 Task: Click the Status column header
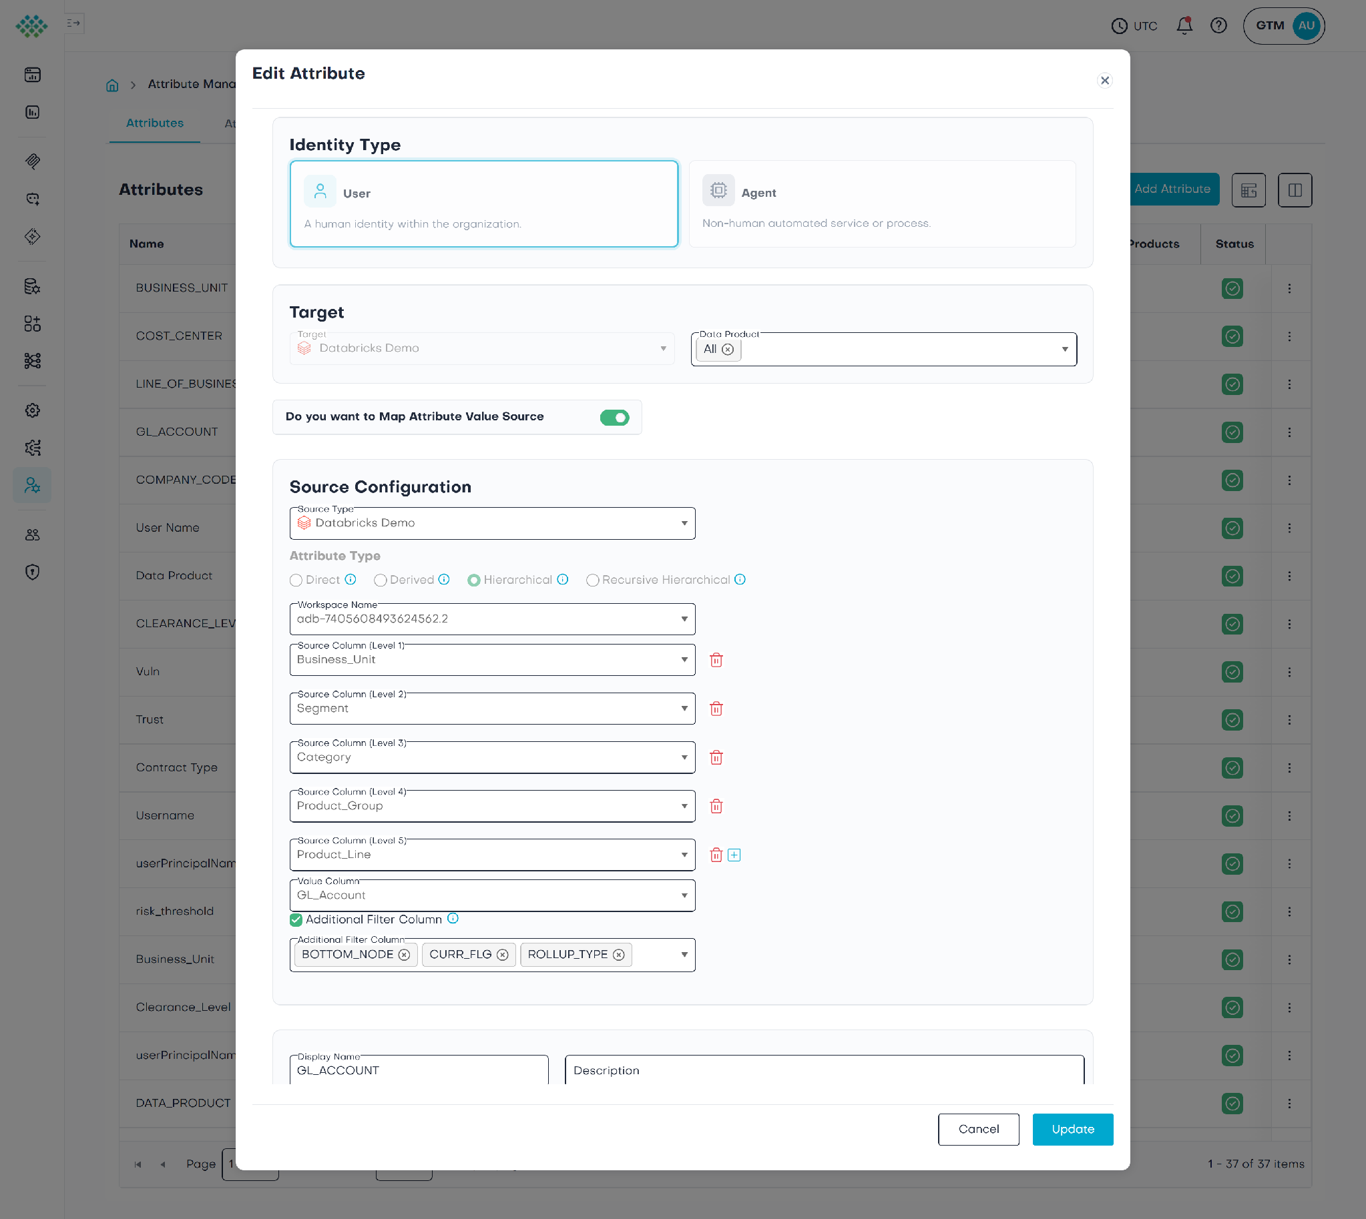point(1234,244)
